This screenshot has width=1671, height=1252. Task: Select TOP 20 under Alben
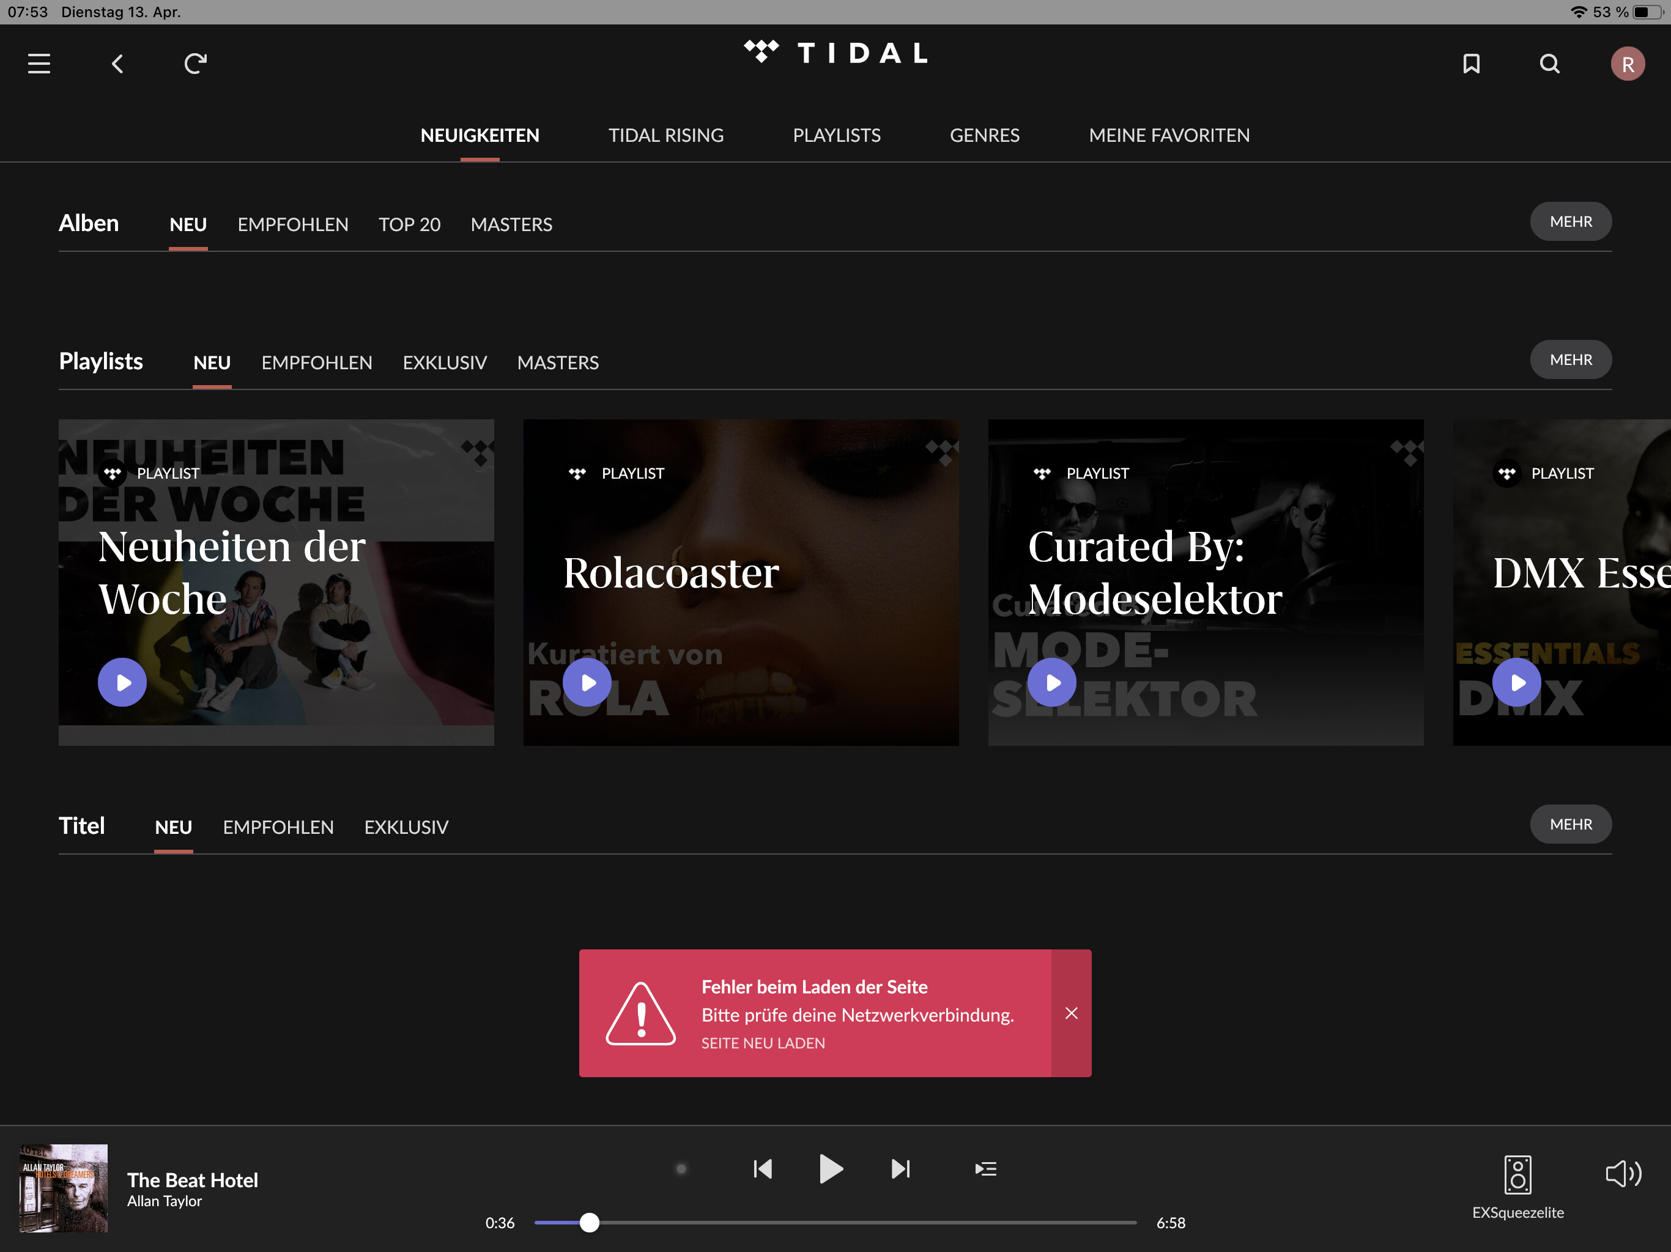pyautogui.click(x=409, y=224)
